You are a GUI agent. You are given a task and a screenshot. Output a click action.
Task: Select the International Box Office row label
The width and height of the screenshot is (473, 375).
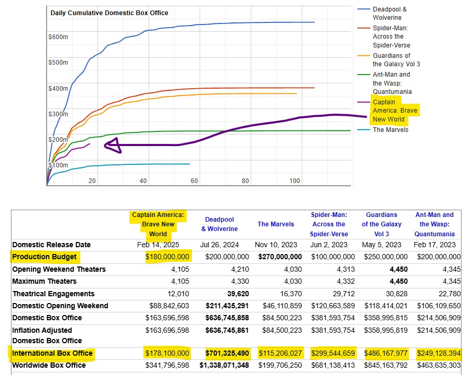[x=52, y=353]
